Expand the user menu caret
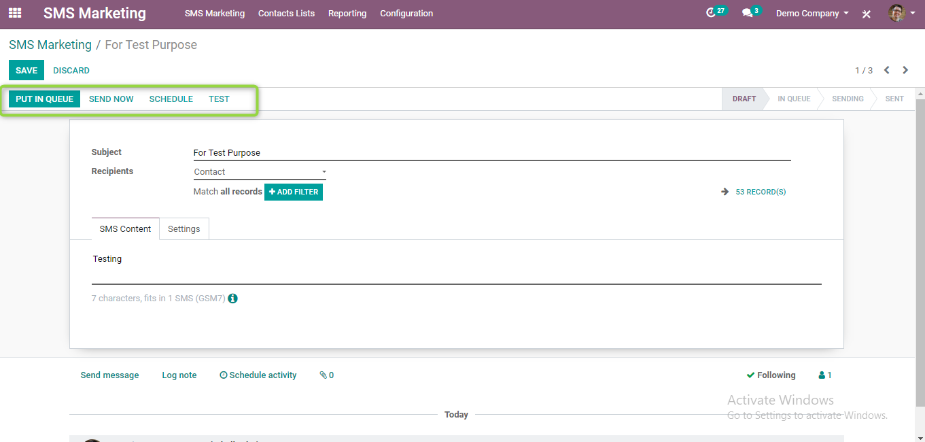 913,13
